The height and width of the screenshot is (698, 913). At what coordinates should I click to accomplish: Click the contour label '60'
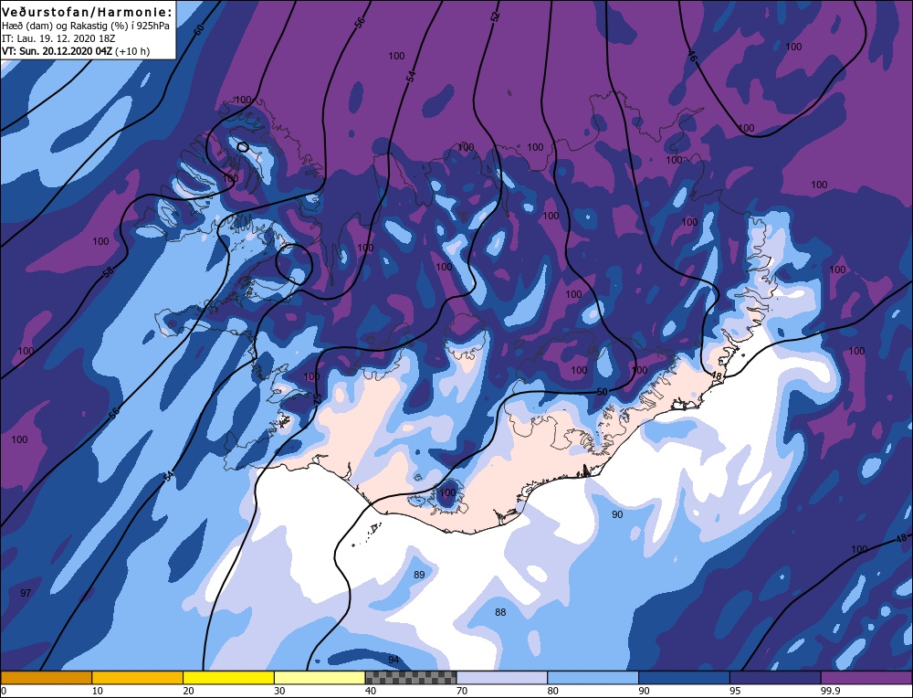tap(198, 30)
